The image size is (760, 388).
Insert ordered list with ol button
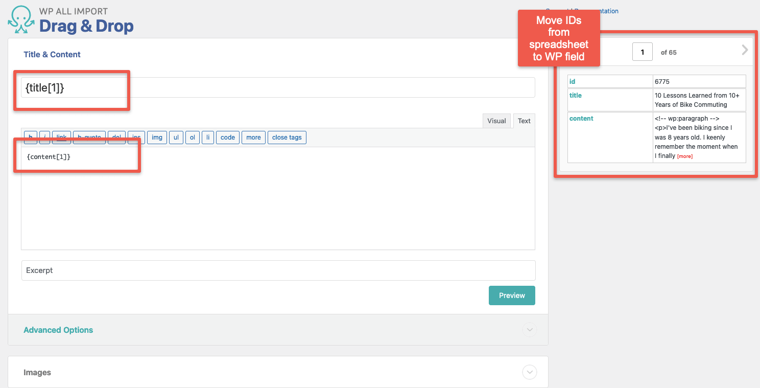tap(192, 138)
